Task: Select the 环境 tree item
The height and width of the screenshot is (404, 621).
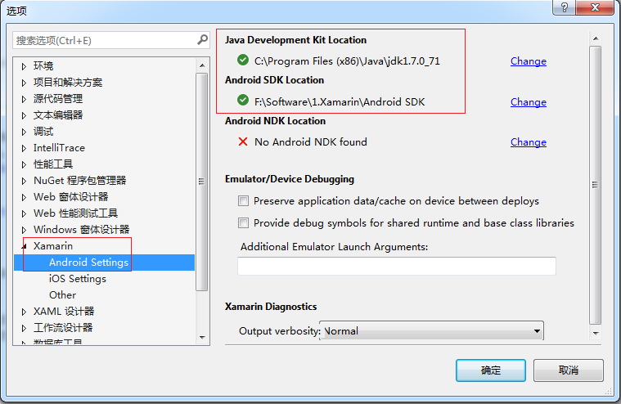Action: 43,66
